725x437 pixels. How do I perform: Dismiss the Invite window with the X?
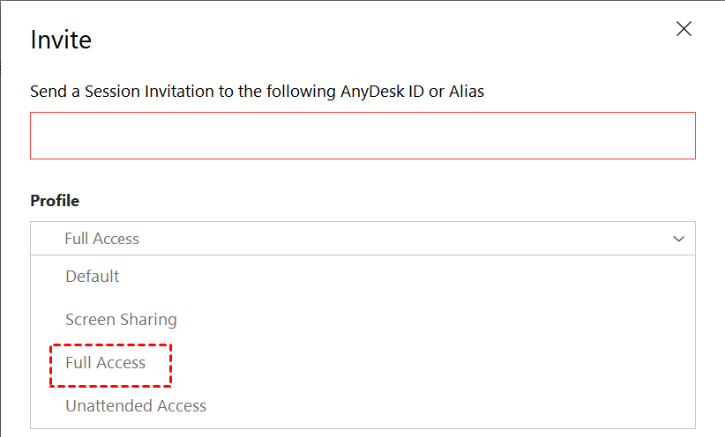pos(684,29)
